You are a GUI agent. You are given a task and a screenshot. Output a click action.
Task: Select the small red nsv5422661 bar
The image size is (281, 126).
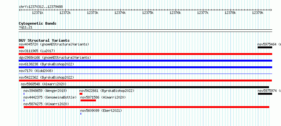81,94
